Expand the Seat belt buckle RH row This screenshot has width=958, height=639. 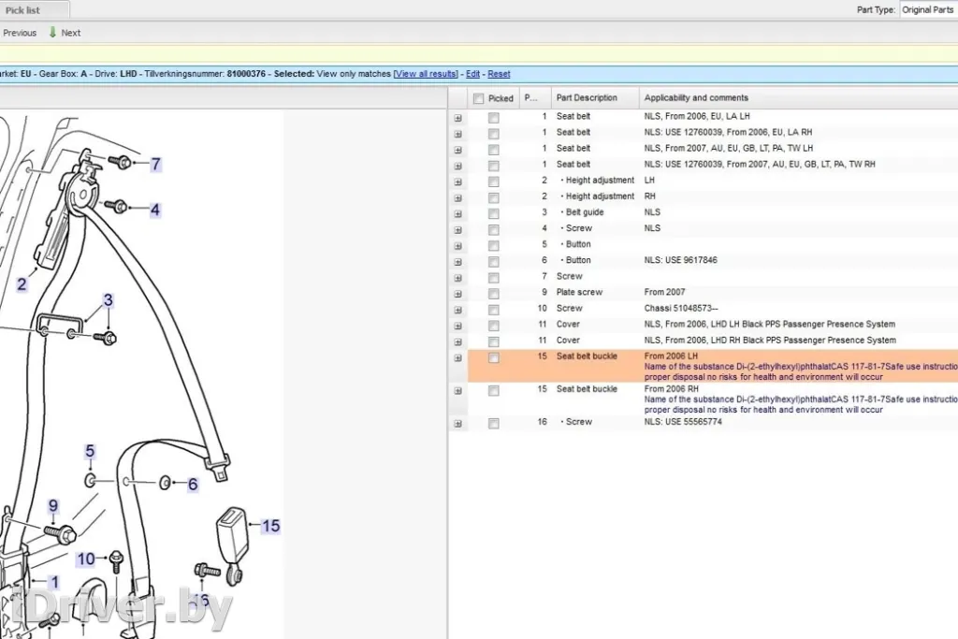pyautogui.click(x=457, y=391)
